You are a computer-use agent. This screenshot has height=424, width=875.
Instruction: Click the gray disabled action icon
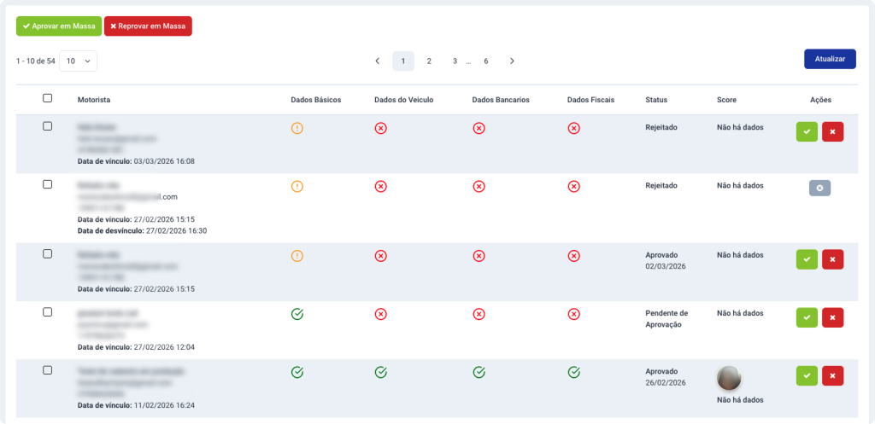point(819,189)
